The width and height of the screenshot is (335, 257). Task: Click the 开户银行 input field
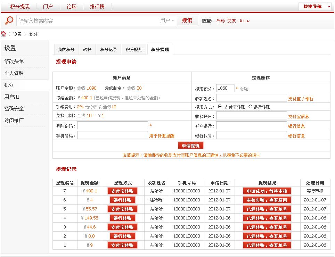pyautogui.click(x=252, y=126)
